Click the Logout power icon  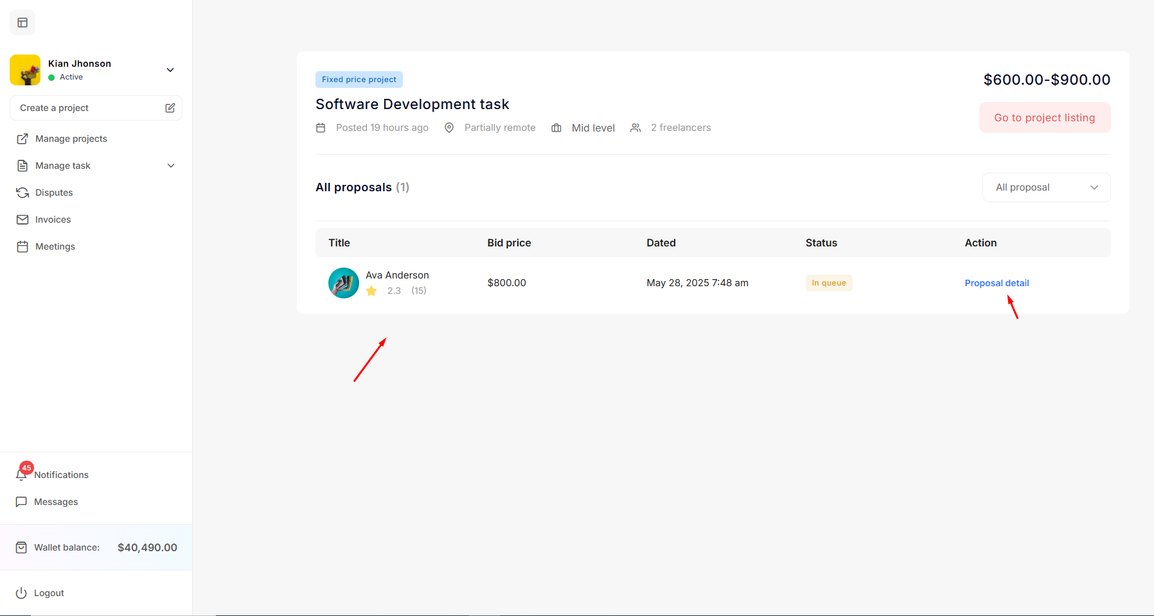pos(21,593)
